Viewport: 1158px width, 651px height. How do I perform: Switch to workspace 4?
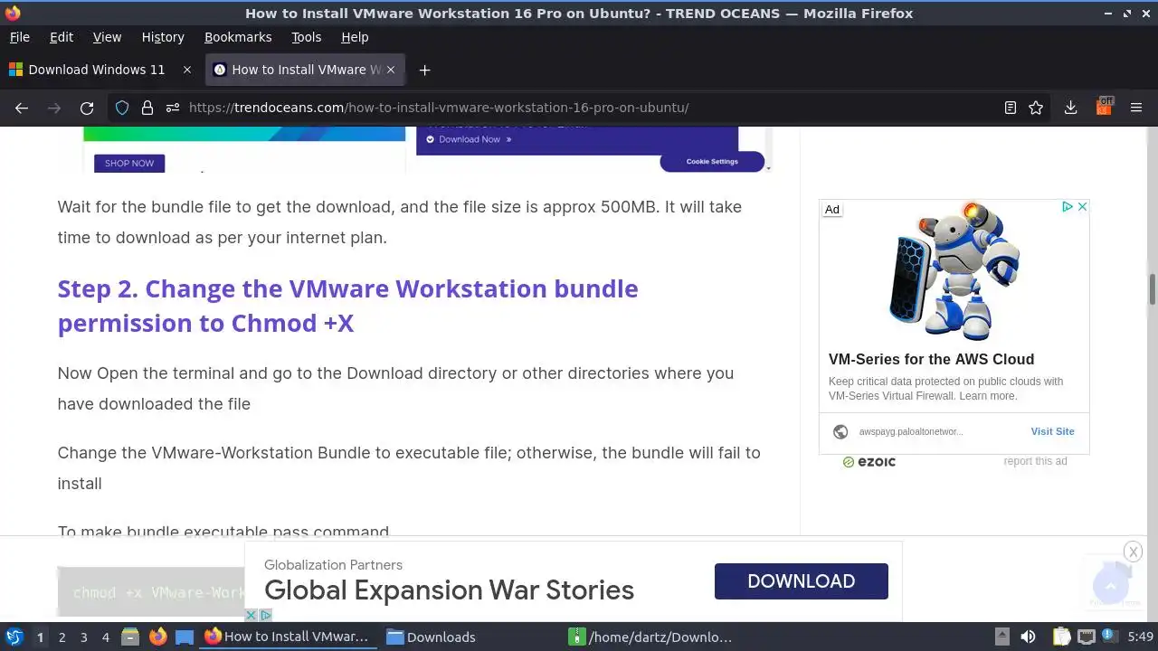click(x=105, y=637)
